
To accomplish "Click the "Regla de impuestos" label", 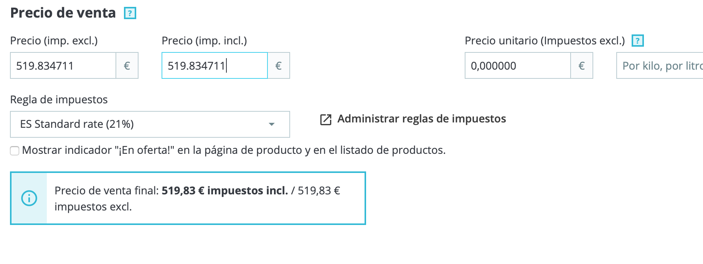I will coord(59,99).
